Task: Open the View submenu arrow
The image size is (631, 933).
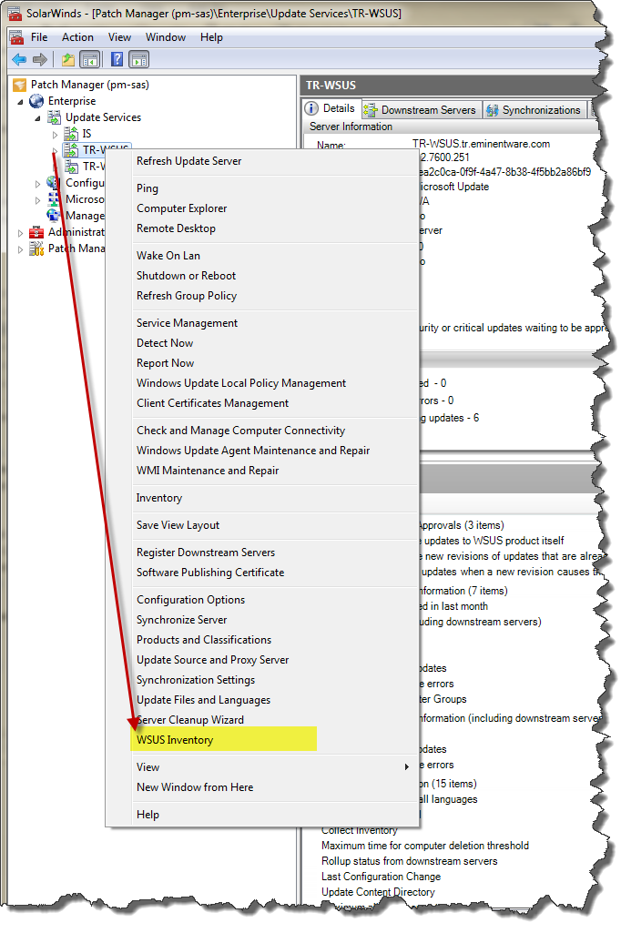Action: 407,767
